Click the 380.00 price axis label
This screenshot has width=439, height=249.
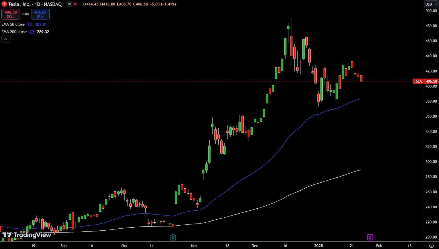(431, 101)
